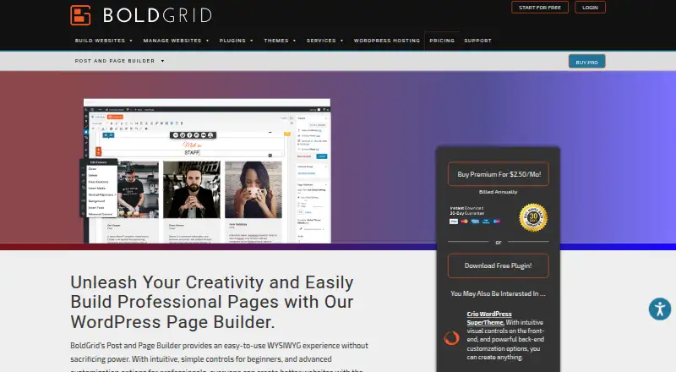Expand the Build Websites dropdown menu
Image resolution: width=676 pixels, height=372 pixels.
click(103, 41)
